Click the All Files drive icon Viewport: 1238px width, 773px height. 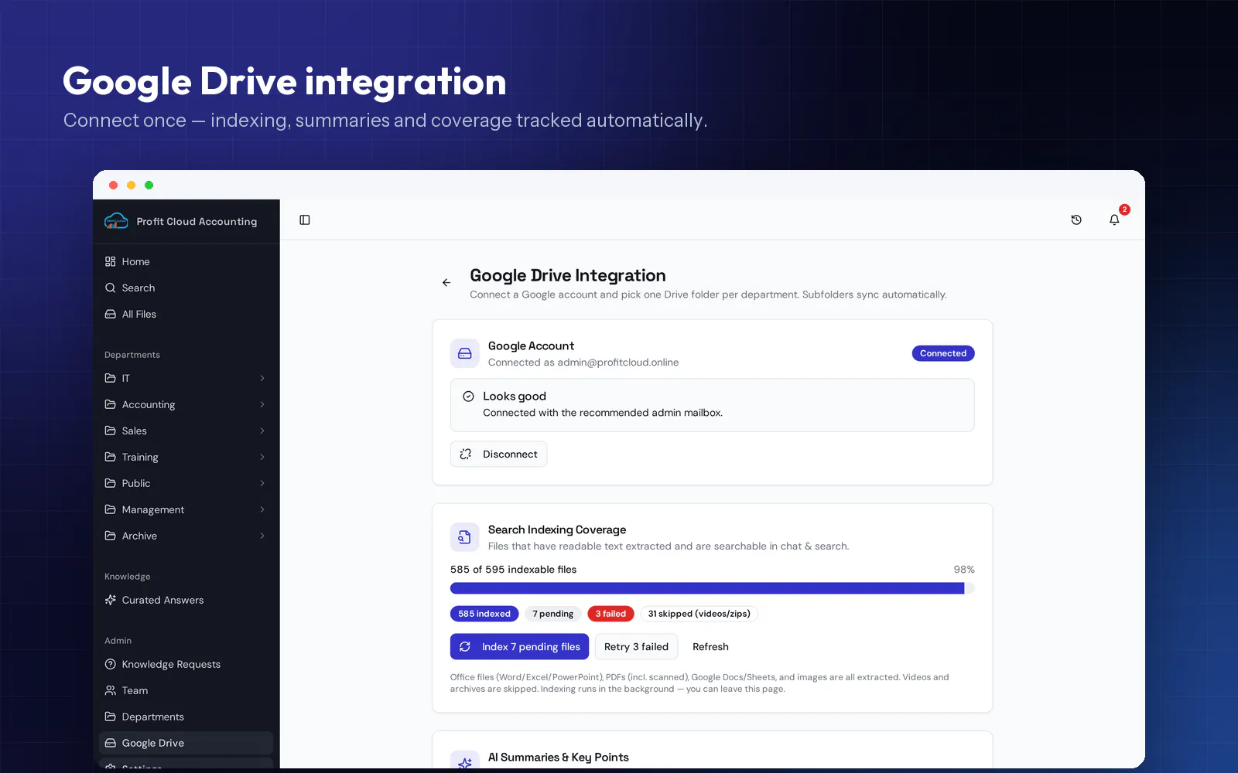[x=111, y=315]
